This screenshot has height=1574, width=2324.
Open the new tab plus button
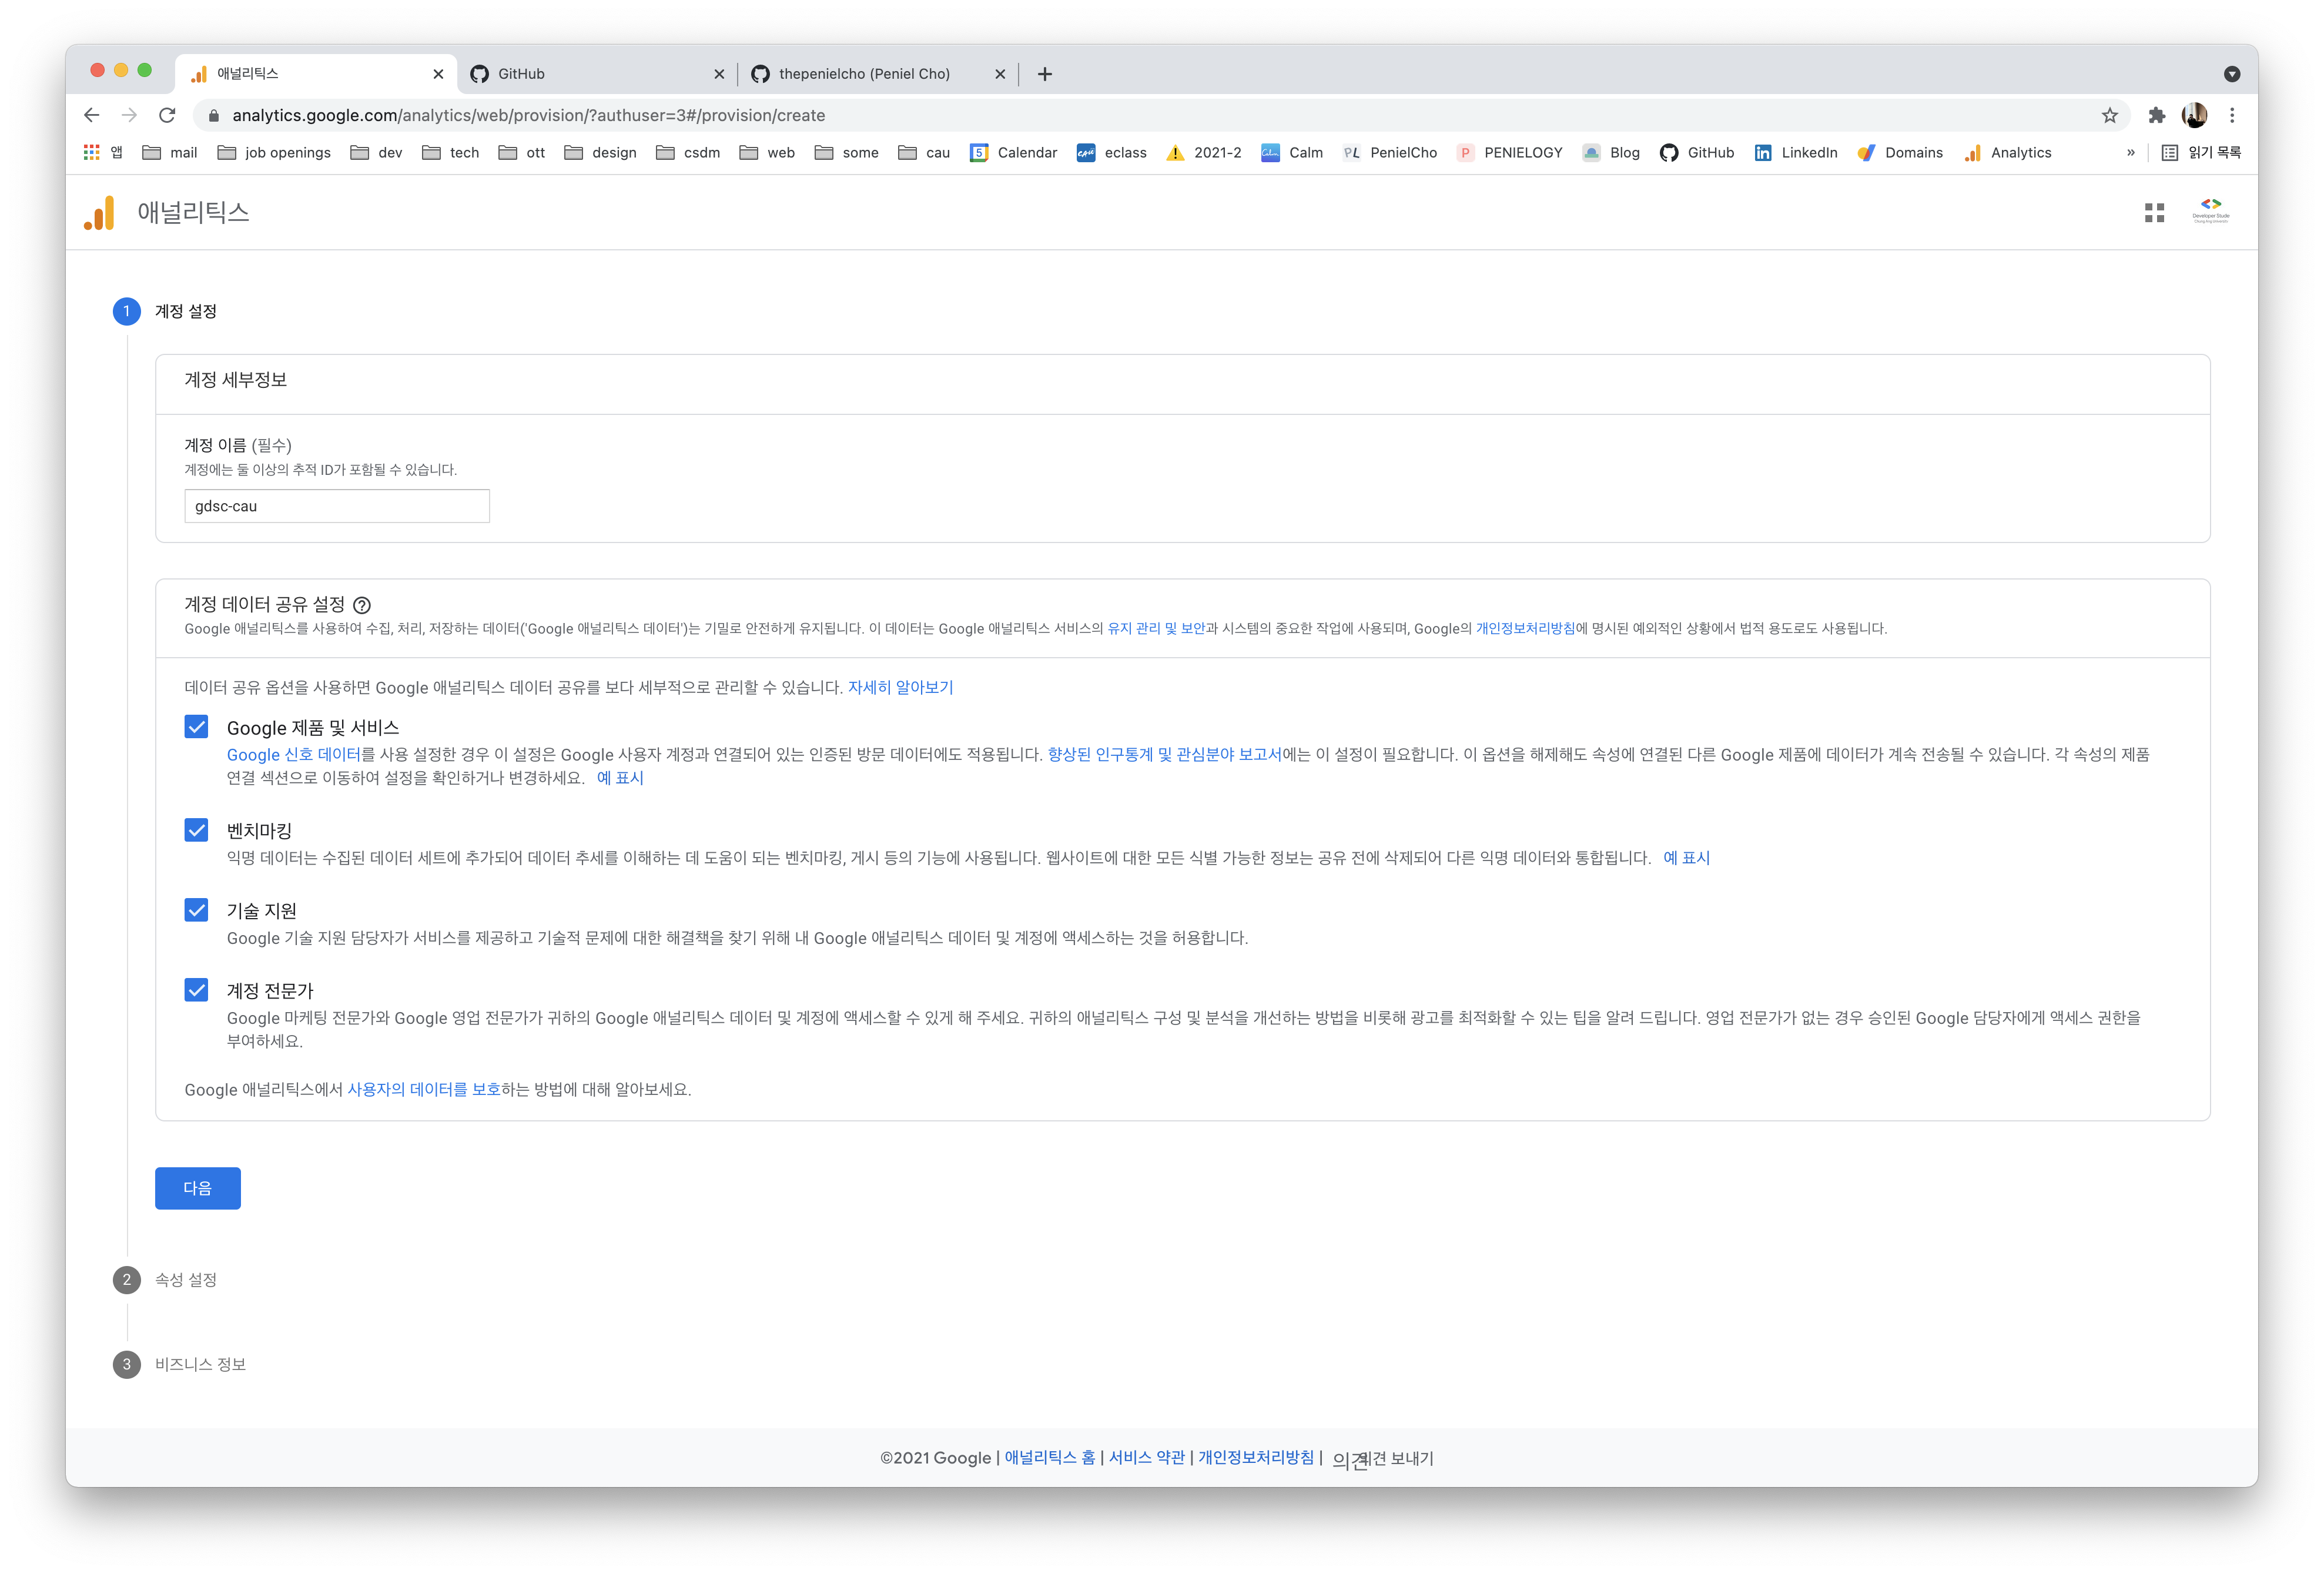[x=1045, y=74]
